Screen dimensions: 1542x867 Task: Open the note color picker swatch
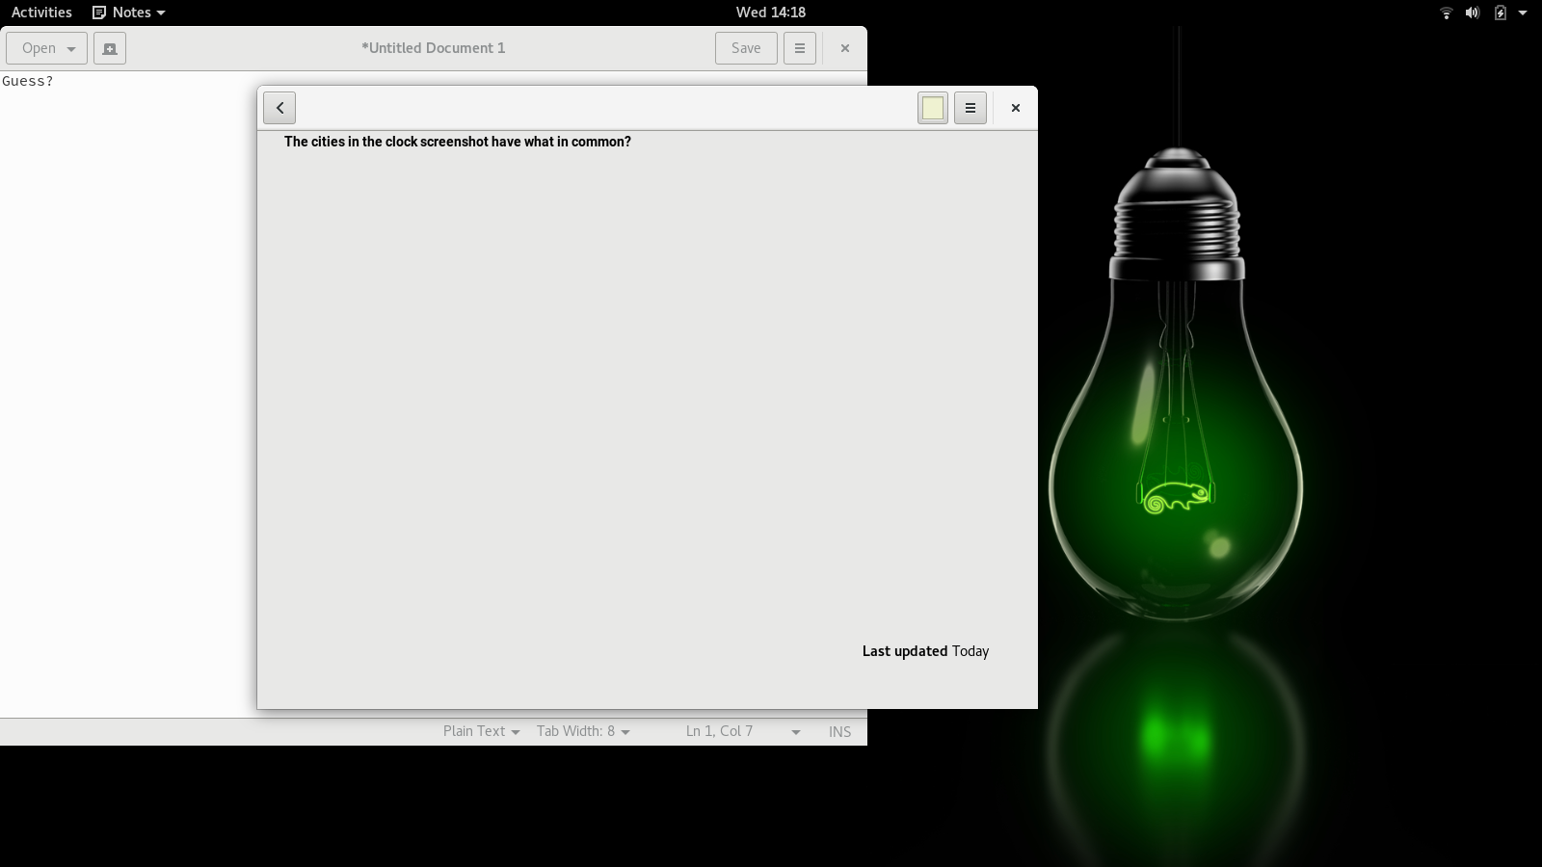932,108
